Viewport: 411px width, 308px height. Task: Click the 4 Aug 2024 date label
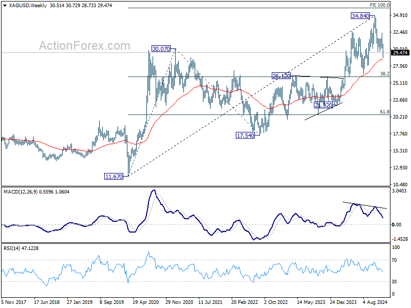coord(375,302)
